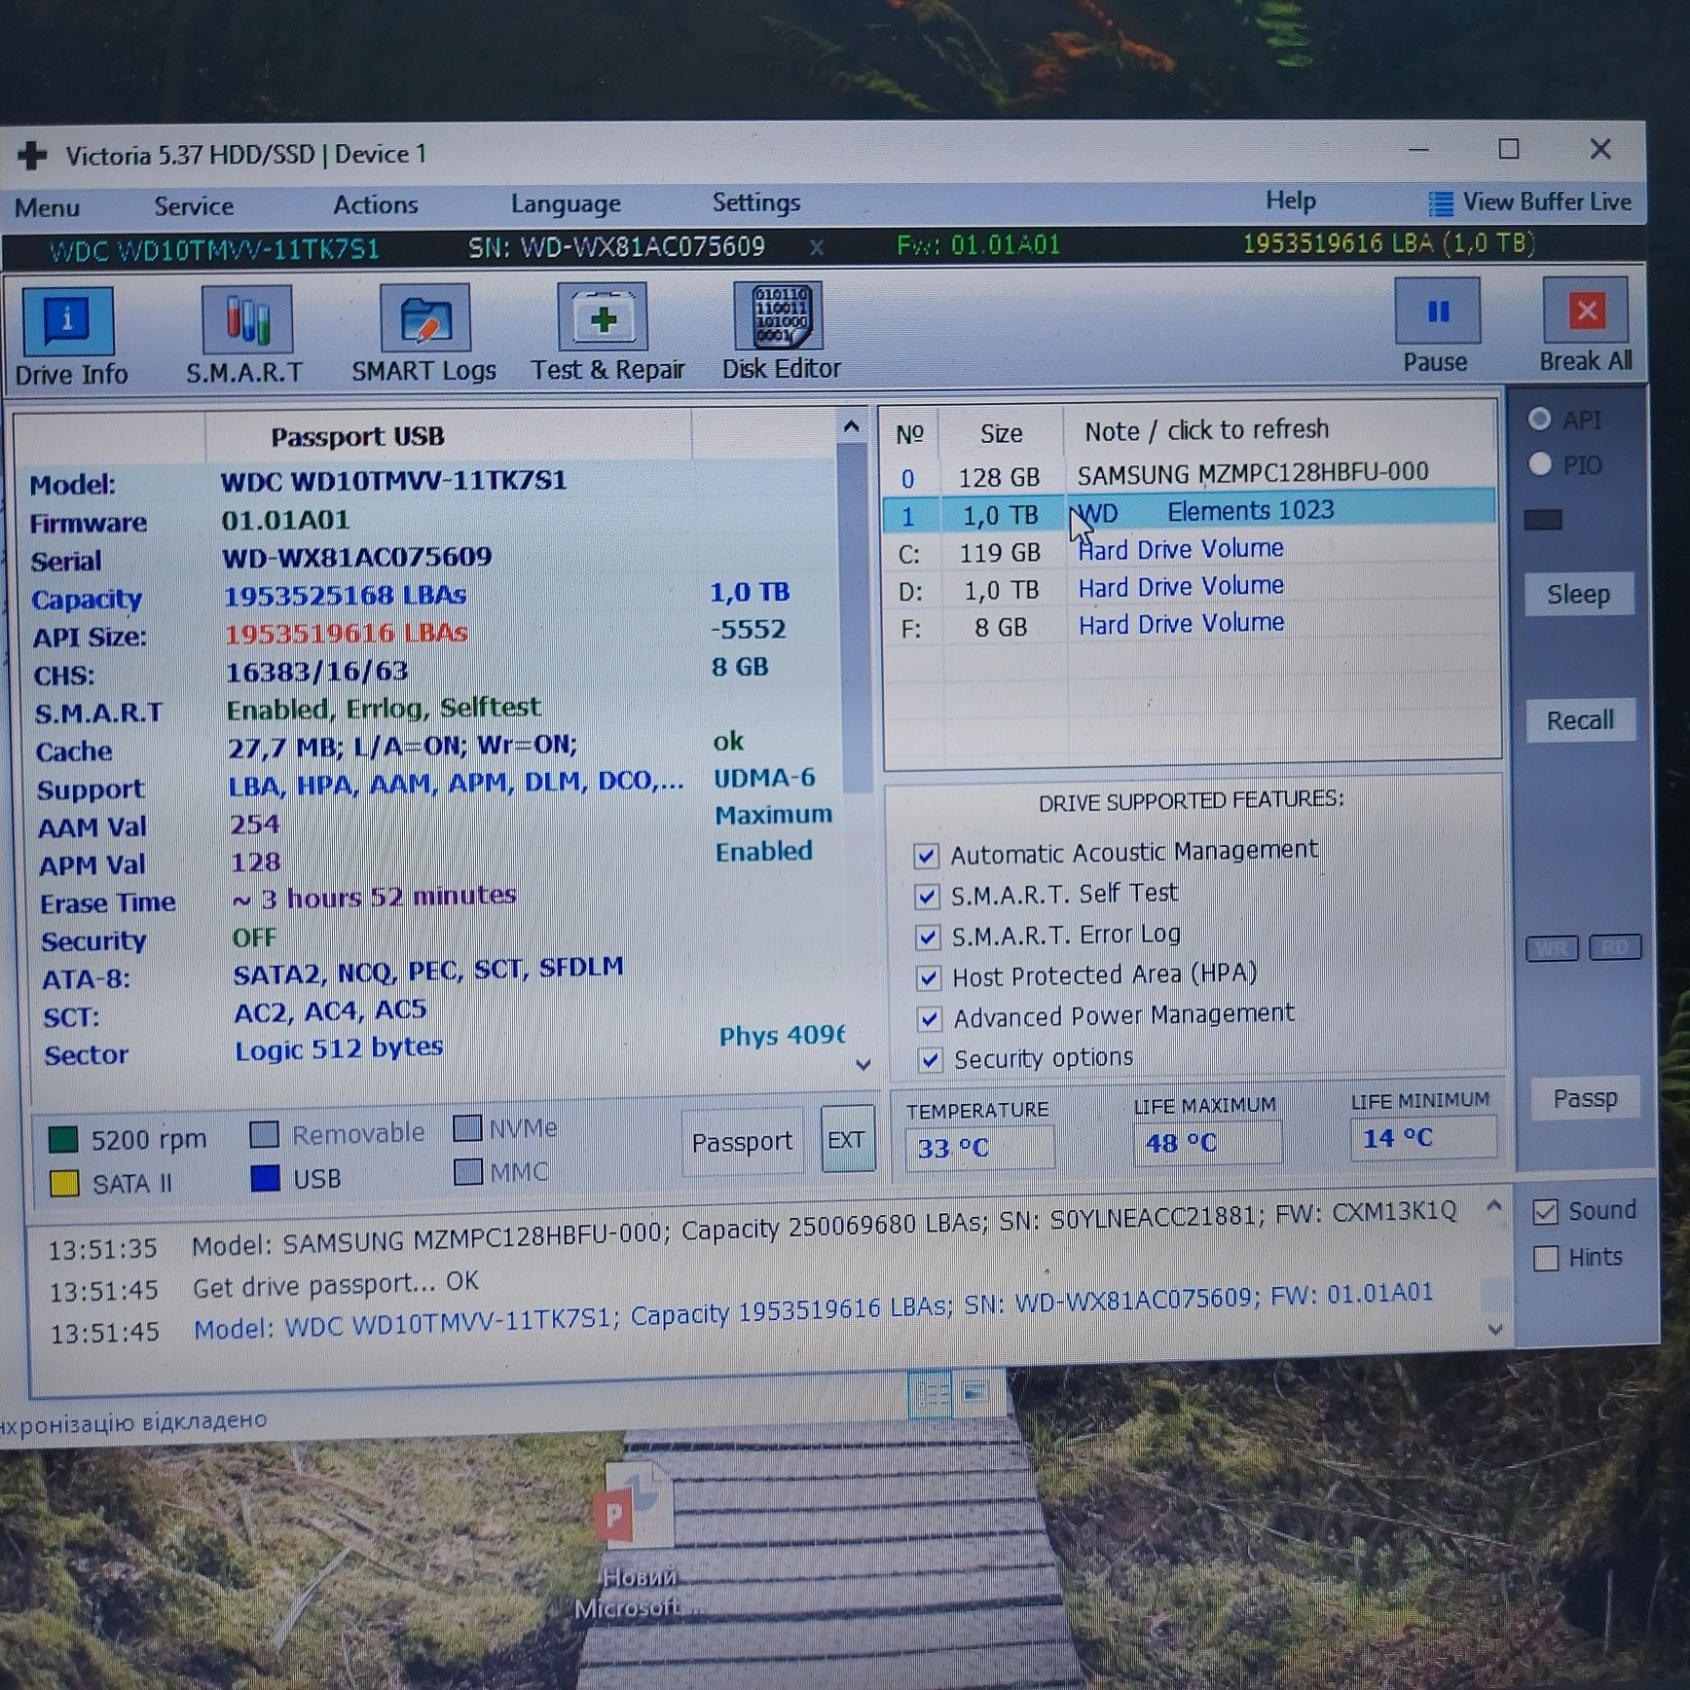The image size is (1690, 1690).
Task: Open SMART Logs
Action: coord(424,318)
